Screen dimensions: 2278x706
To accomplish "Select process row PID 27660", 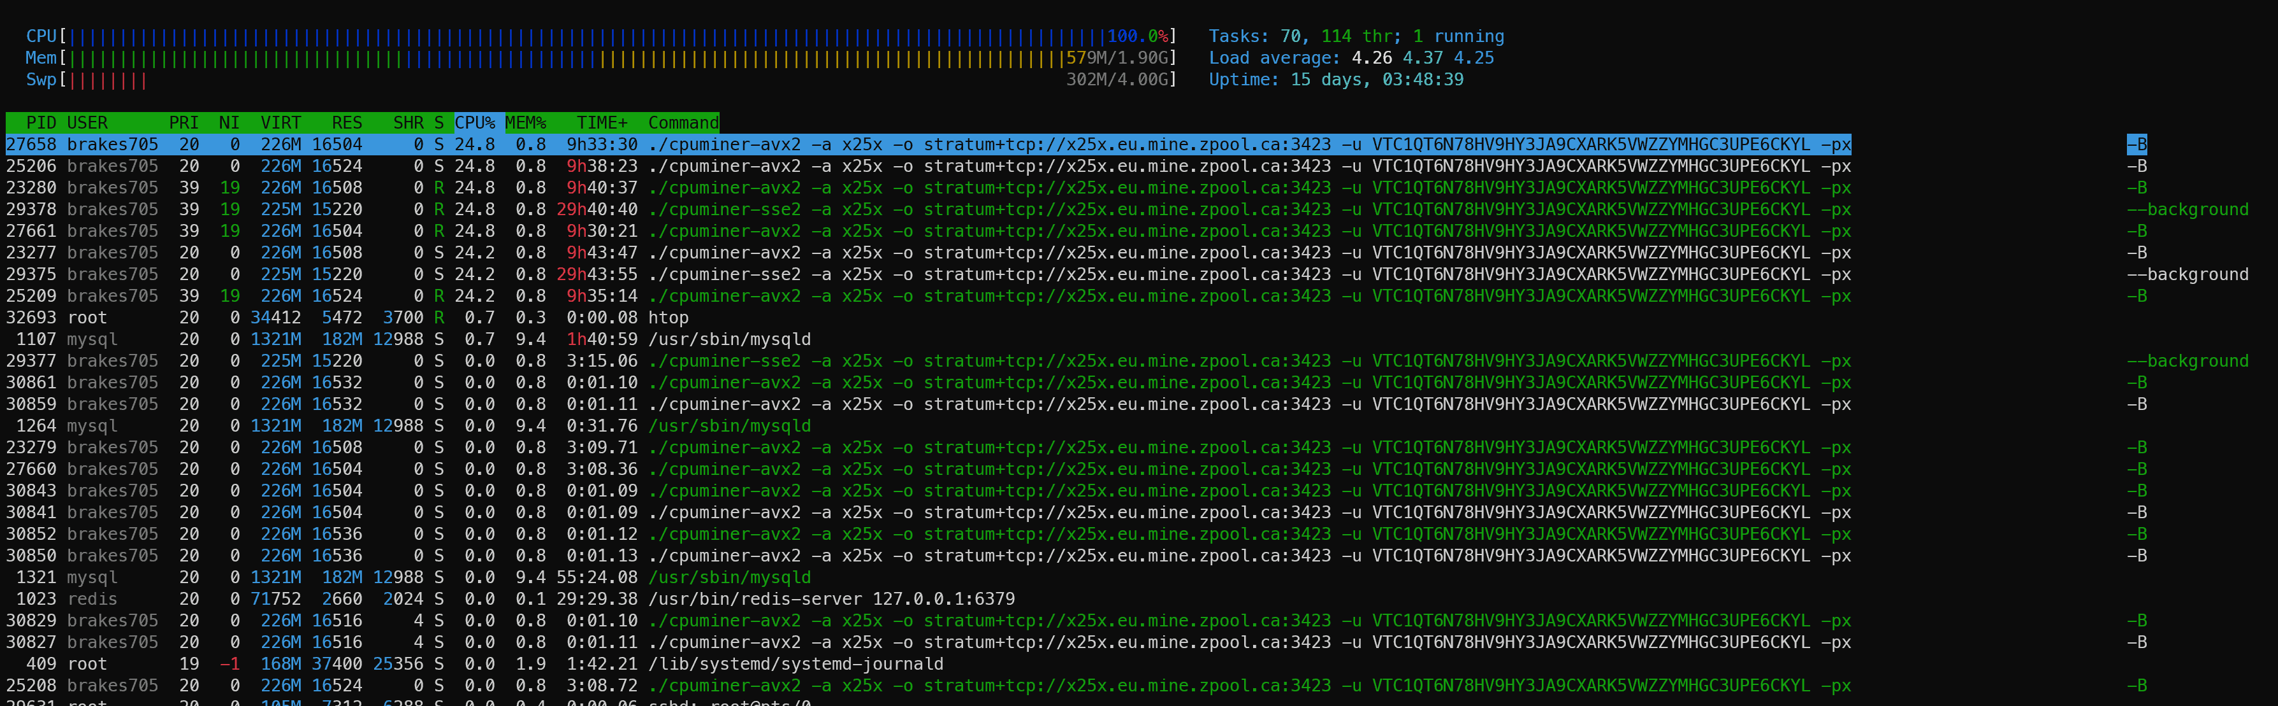I will (1076, 469).
